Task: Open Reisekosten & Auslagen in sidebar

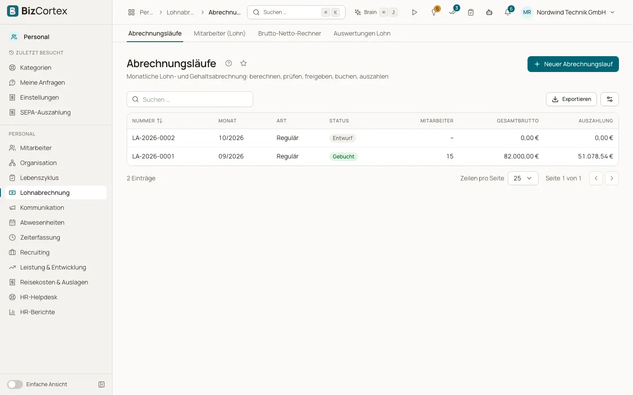Action: (56, 282)
